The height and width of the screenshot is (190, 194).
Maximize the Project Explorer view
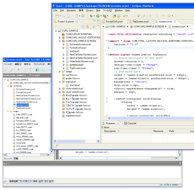tap(98, 21)
